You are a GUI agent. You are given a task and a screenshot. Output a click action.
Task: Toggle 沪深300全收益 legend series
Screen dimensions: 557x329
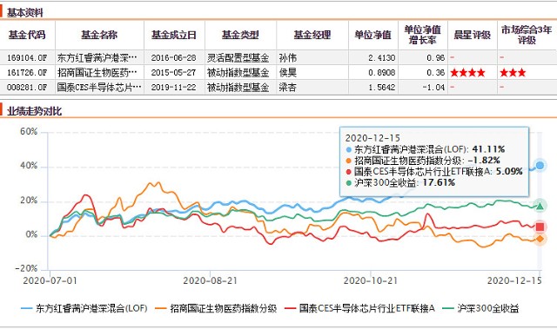480,308
